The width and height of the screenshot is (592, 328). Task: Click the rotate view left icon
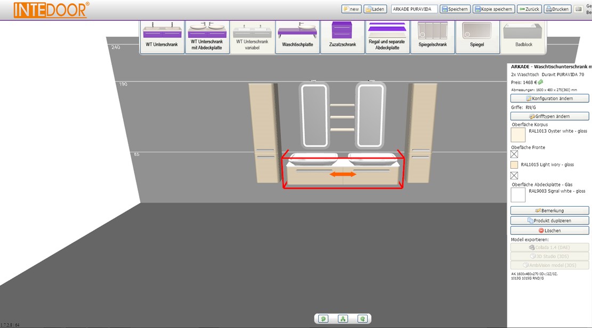pyautogui.click(x=323, y=319)
